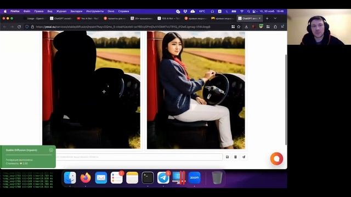Screen dimensions: 351x197
Task: Click the Dropbox icon in menu bar
Action: click(185, 11)
